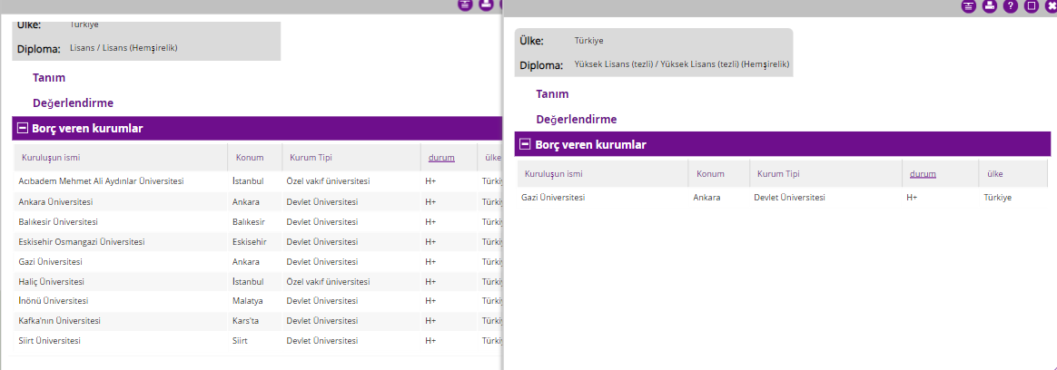
Task: Click the expand-all sections icon in left window
Action: [x=464, y=4]
